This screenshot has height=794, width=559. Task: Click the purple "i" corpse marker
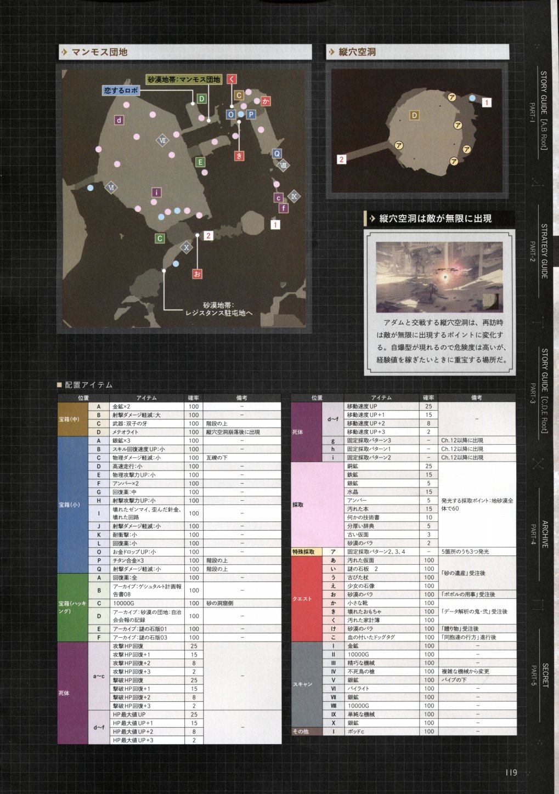[156, 192]
